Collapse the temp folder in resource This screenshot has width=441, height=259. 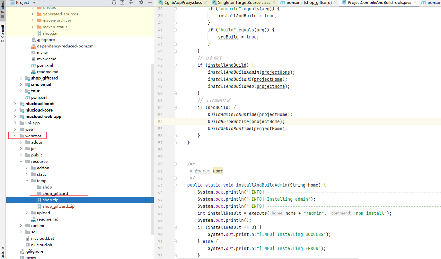(x=27, y=181)
